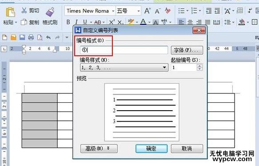The image size is (259, 166).
Task: Apply strikethrough AB formatting
Action: (x=98, y=22)
